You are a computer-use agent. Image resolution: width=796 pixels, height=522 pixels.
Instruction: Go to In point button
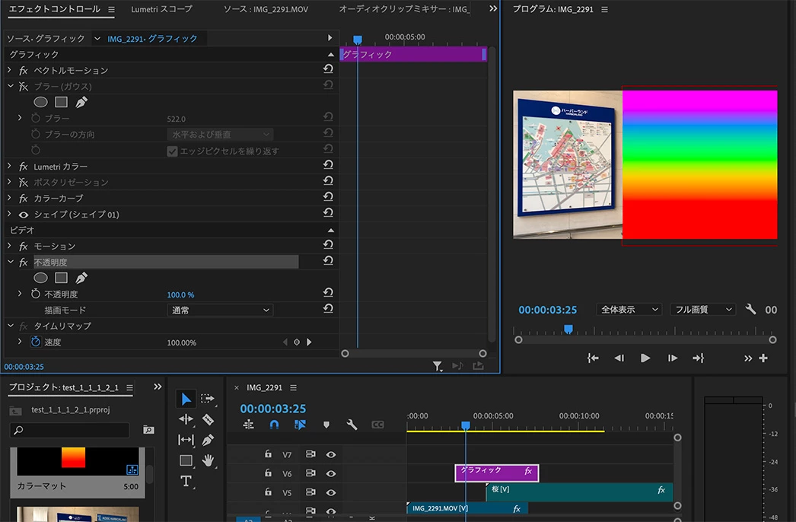point(593,358)
